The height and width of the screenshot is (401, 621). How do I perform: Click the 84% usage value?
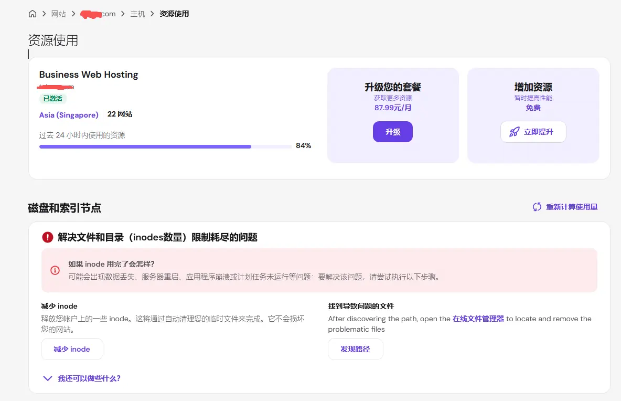point(303,146)
